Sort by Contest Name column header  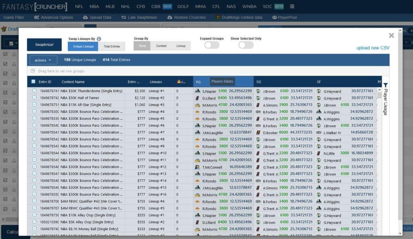tap(73, 82)
